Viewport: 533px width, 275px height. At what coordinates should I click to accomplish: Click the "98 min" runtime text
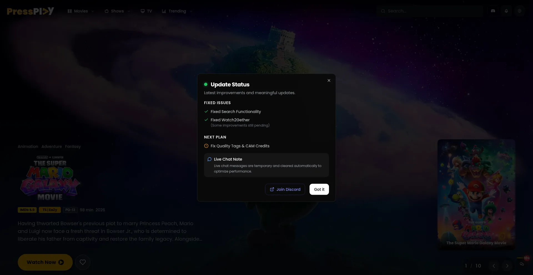click(87, 210)
